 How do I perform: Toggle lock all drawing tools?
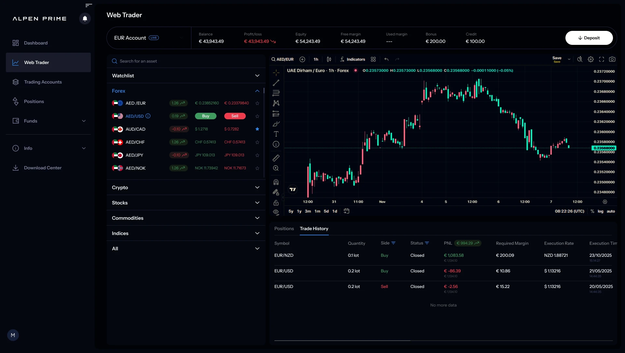tap(276, 203)
